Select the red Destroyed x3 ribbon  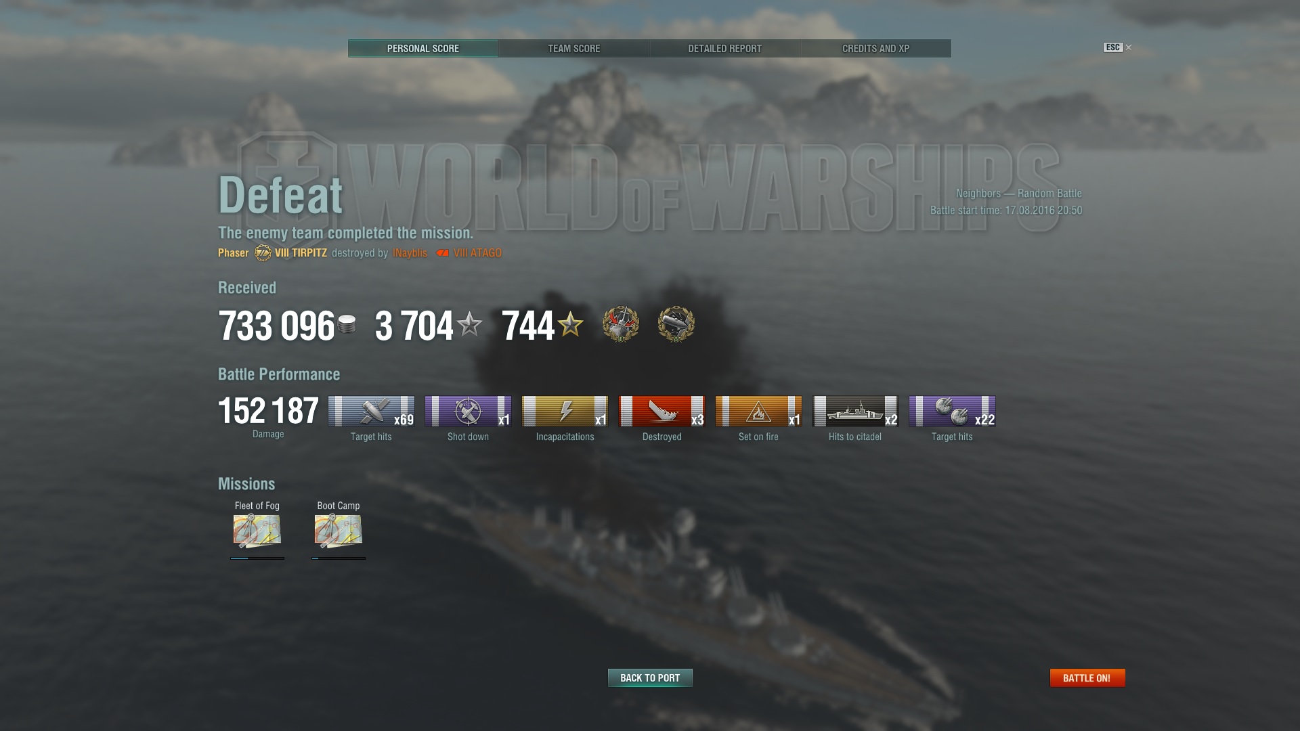point(662,412)
